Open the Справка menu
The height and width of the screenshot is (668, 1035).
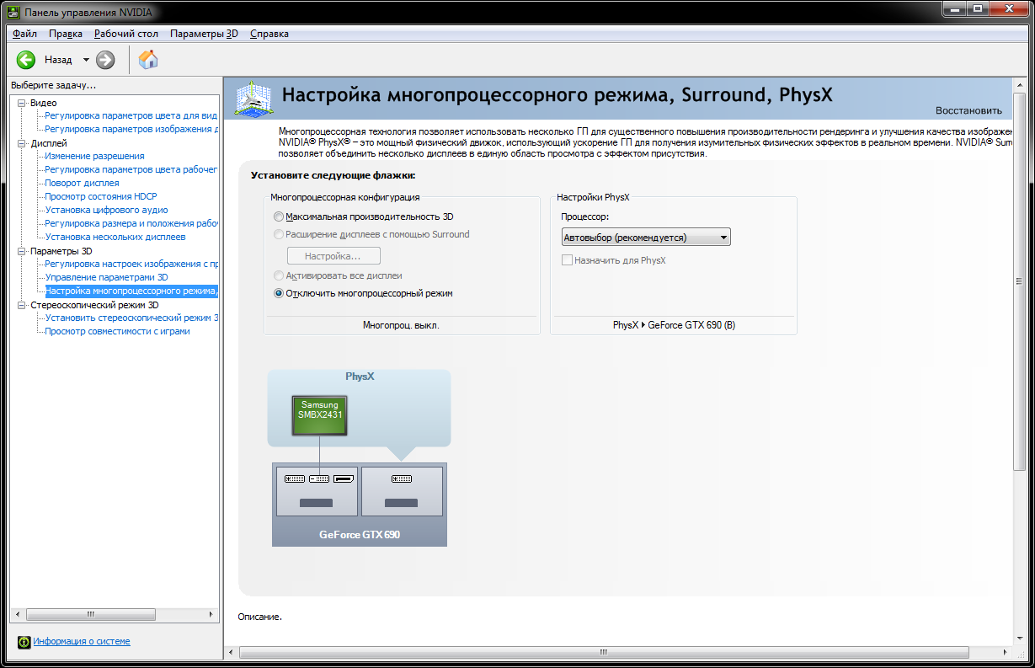269,34
